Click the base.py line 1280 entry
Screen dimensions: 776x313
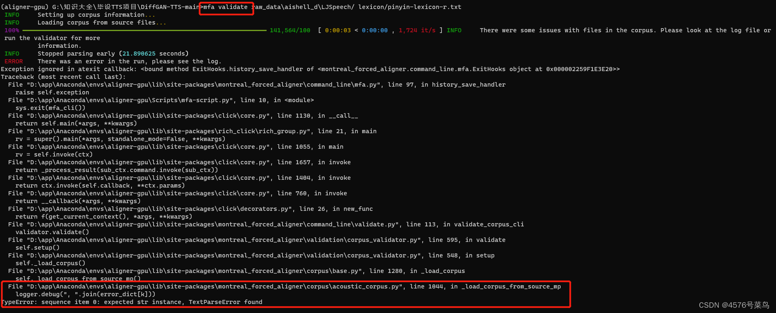coord(237,271)
